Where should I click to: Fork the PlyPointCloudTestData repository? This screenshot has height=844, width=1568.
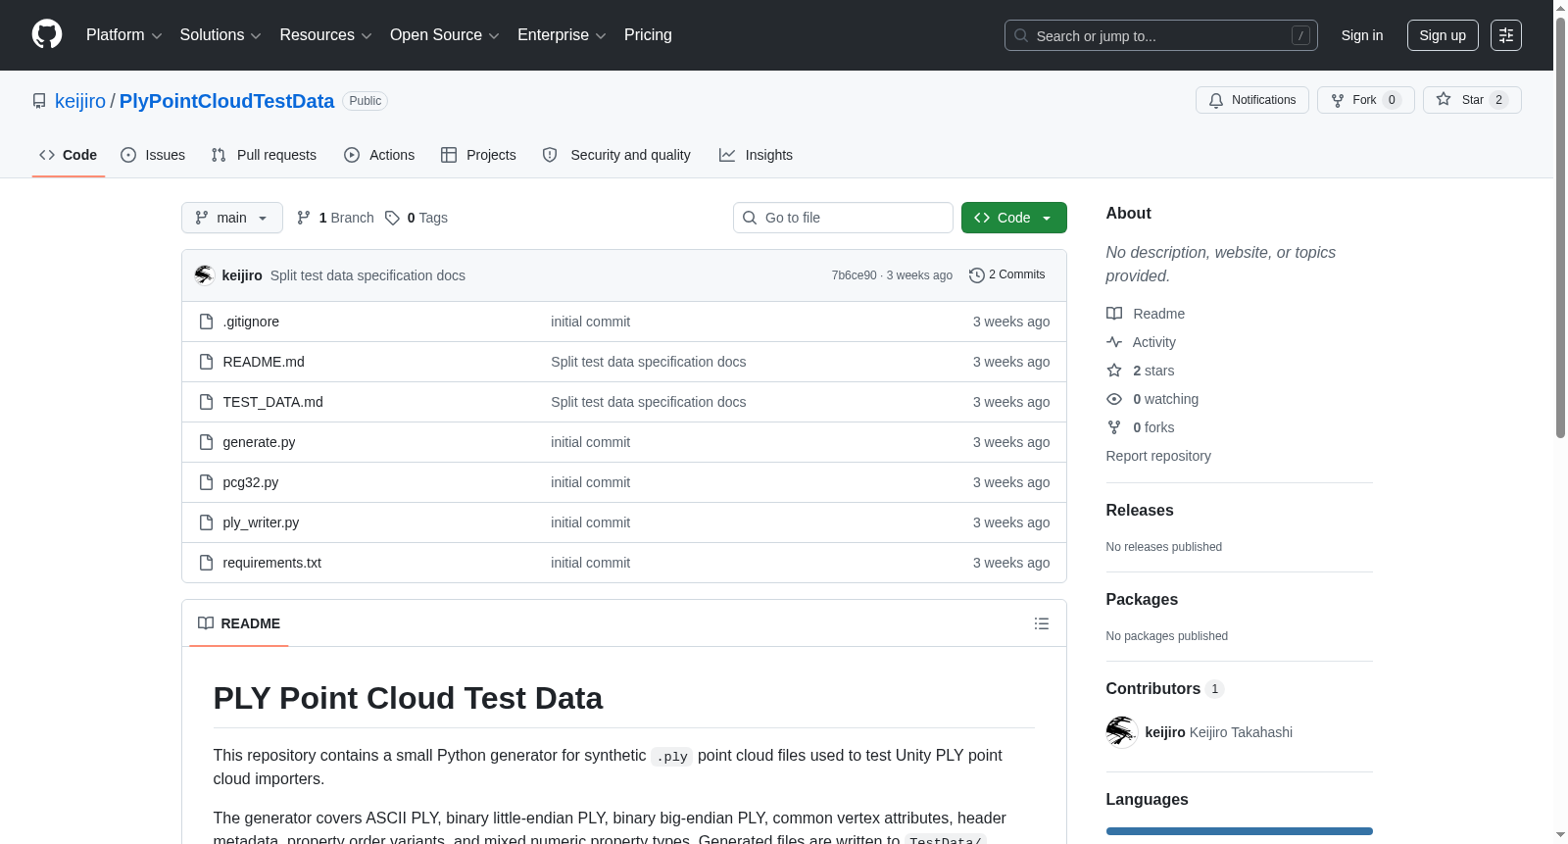pos(1365,100)
